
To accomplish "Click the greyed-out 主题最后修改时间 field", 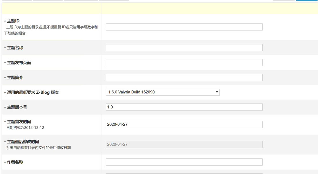I will pos(184,144).
